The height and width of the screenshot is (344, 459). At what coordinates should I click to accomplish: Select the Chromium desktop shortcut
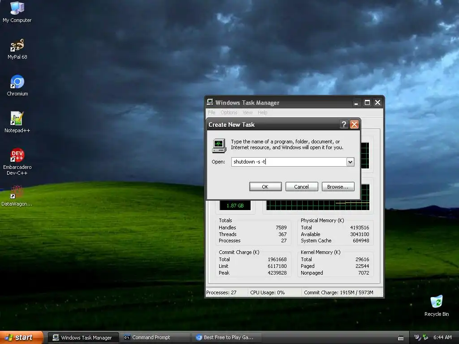17,86
